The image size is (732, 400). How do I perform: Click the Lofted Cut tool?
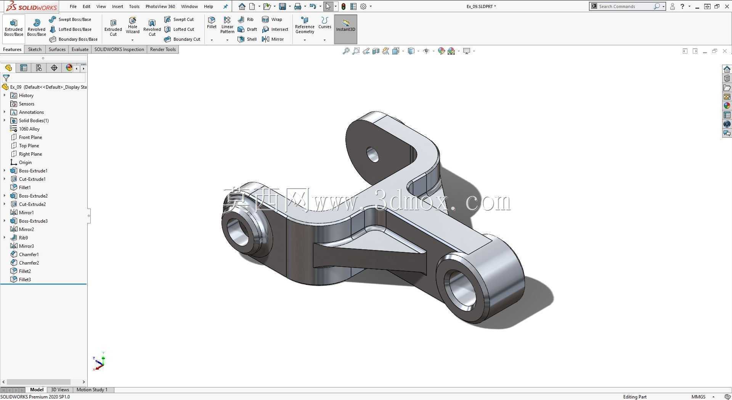(x=179, y=29)
